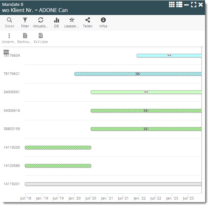Toggle fullscreen for the Mandate window
210x207 pixels.
pyautogui.click(x=194, y=5)
